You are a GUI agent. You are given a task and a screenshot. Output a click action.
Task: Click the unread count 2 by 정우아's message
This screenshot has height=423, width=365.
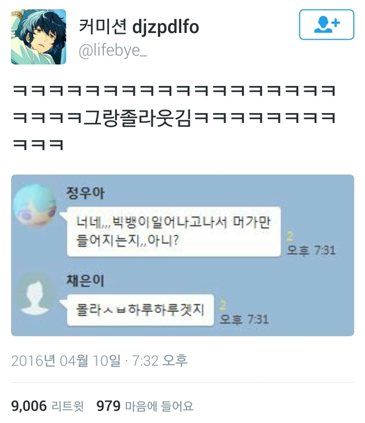pyautogui.click(x=290, y=237)
